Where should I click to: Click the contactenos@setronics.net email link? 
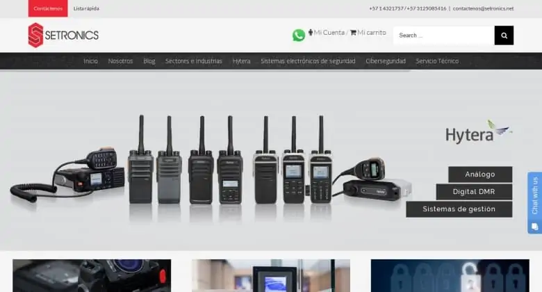point(483,8)
